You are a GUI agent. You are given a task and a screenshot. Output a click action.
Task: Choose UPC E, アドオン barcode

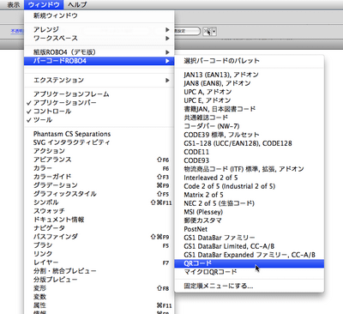[250, 100]
